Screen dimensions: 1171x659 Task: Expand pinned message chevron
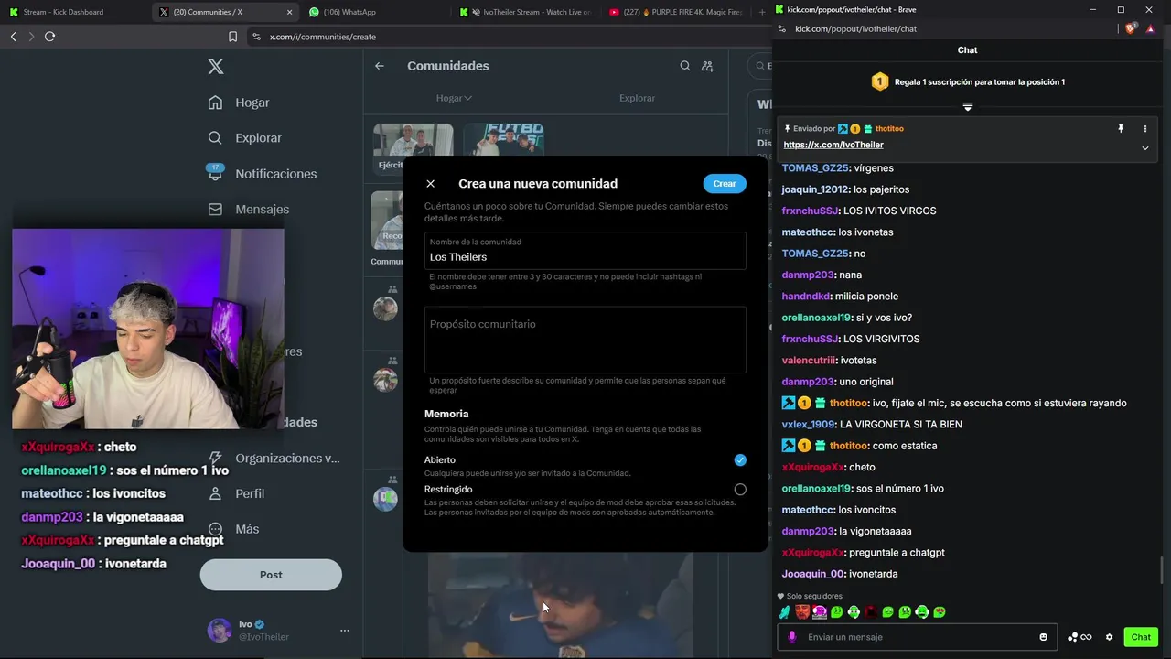coord(1144,148)
